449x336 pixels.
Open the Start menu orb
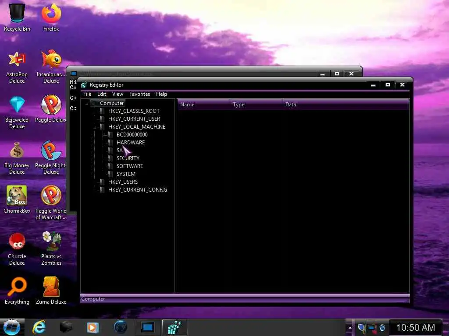[12, 327]
